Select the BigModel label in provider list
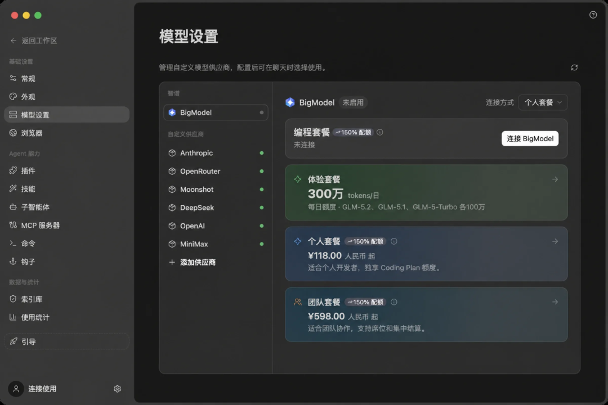Screen dimensions: 608x405 pos(196,112)
